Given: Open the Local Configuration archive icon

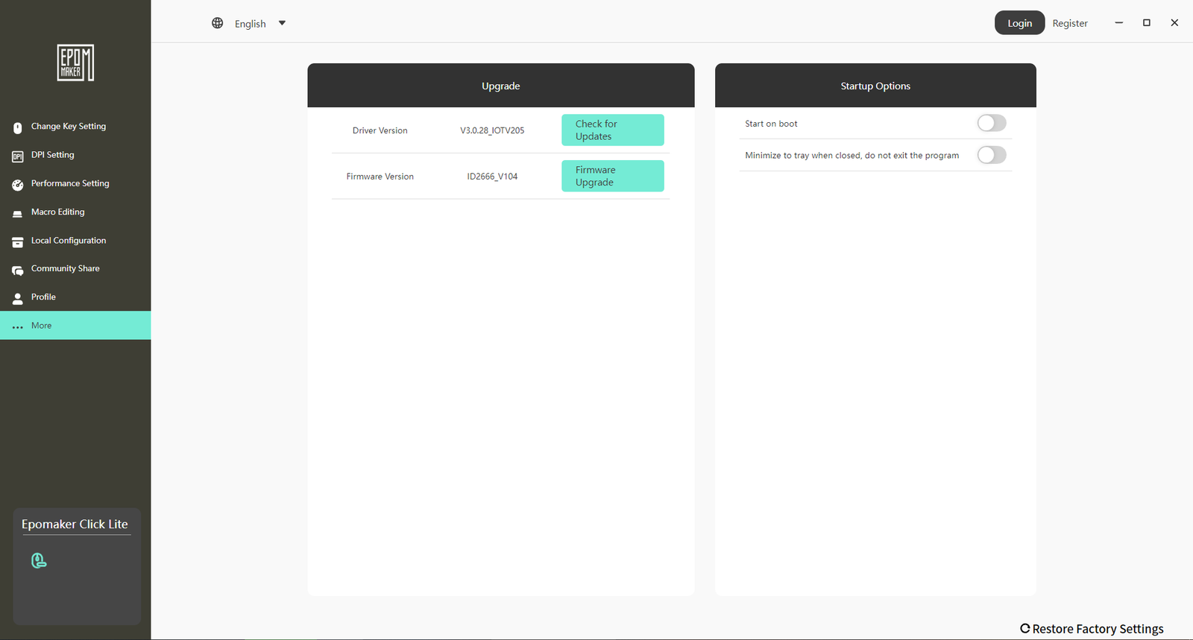Looking at the screenshot, I should pos(18,242).
